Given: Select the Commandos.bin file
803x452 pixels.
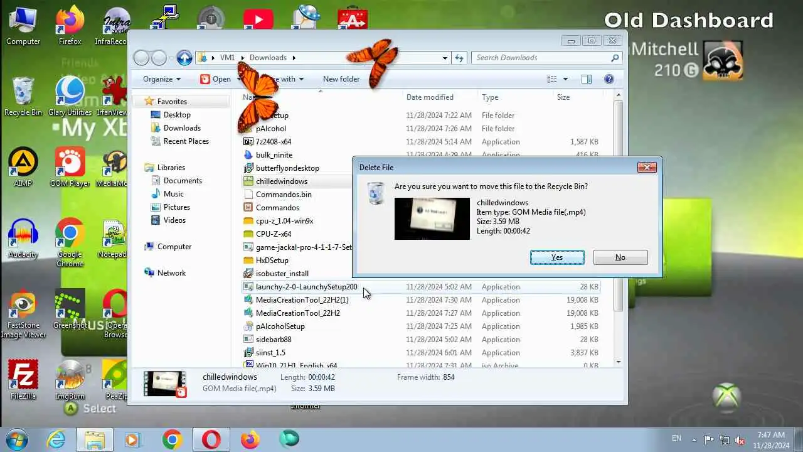Looking at the screenshot, I should coord(284,195).
